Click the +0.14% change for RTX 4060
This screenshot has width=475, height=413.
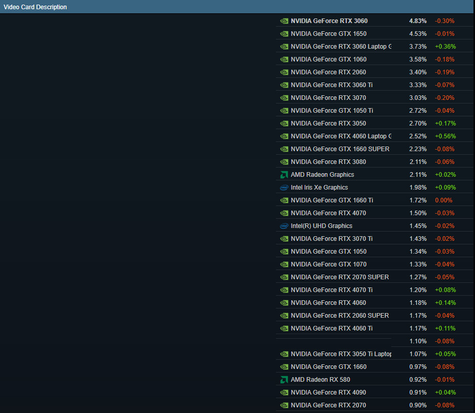pyautogui.click(x=445, y=302)
